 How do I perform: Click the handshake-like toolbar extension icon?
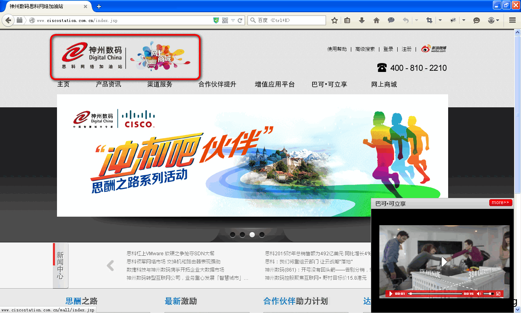453,20
